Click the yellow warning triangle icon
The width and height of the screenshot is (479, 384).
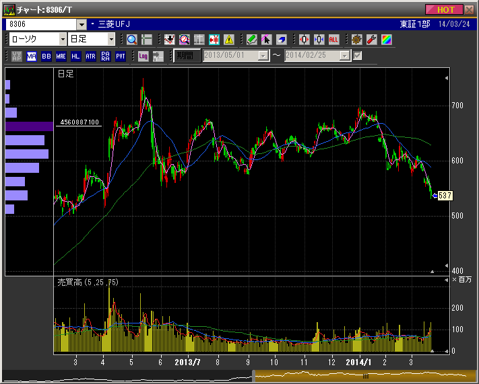click(228, 40)
